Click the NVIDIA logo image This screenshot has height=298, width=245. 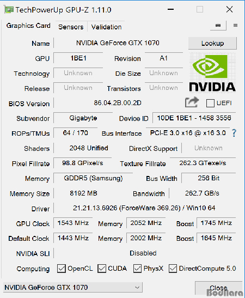(x=212, y=73)
